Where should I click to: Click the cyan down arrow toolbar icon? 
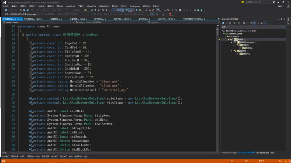(x=198, y=10)
